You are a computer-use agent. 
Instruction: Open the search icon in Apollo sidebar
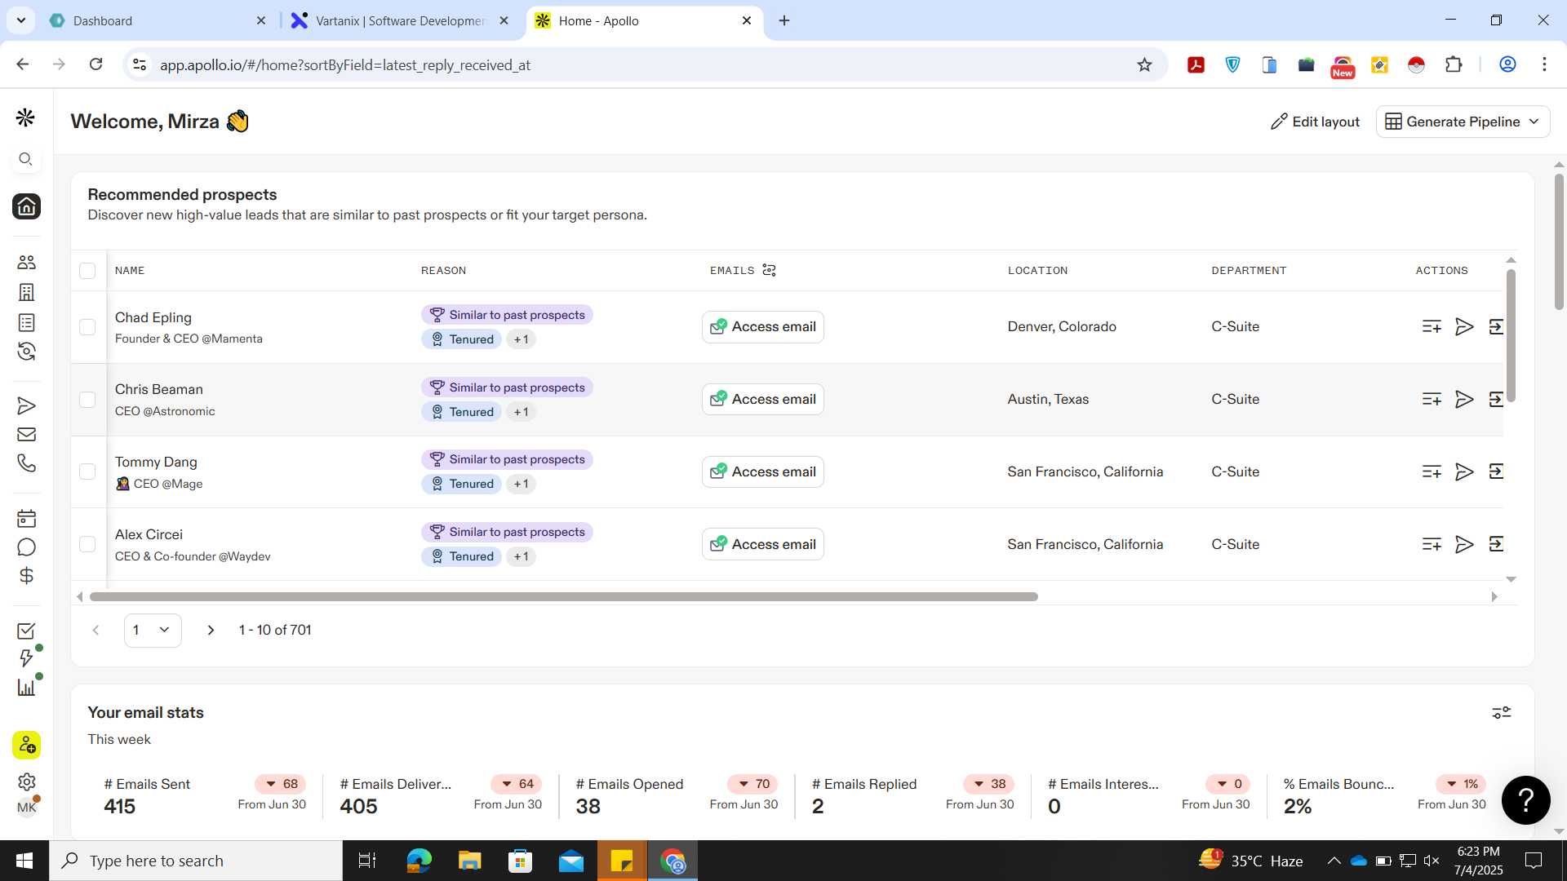tap(26, 159)
